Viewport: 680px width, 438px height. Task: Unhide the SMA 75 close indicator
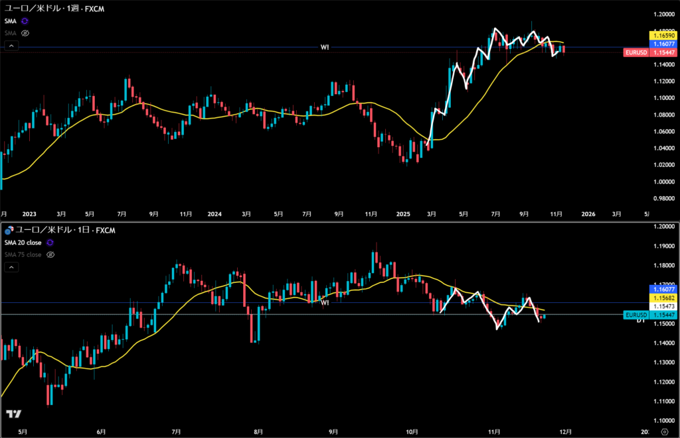click(x=50, y=254)
